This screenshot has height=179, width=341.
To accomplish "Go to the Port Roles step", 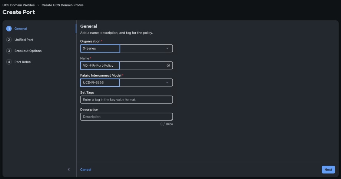I will 23,62.
